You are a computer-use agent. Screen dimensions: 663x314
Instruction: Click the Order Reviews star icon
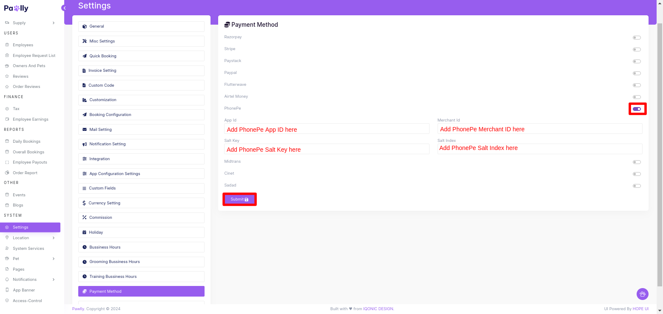(x=7, y=87)
